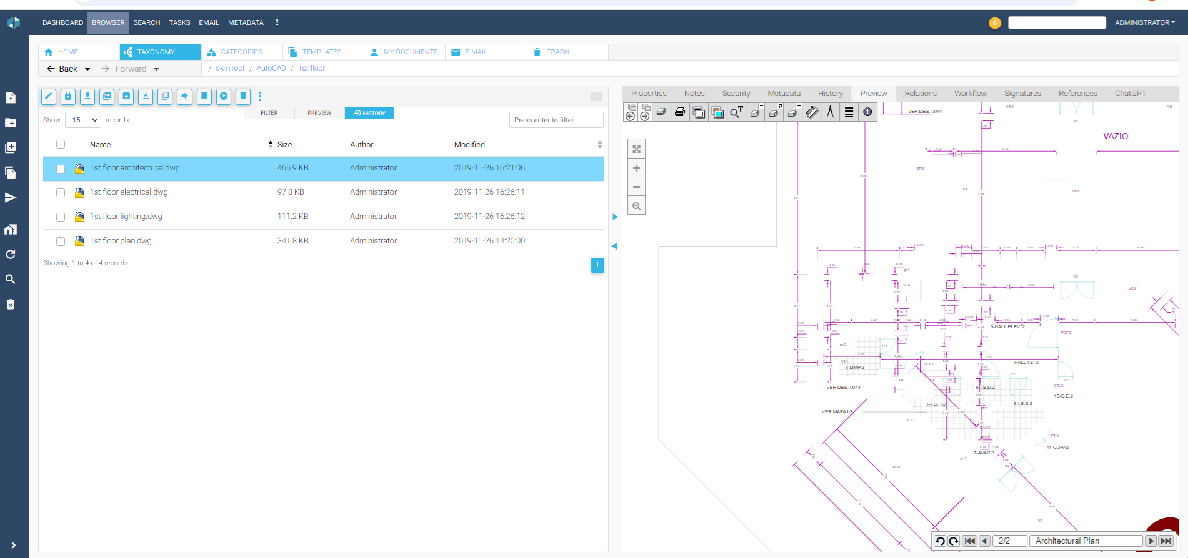Click the FILTER button above the table

[x=269, y=113]
